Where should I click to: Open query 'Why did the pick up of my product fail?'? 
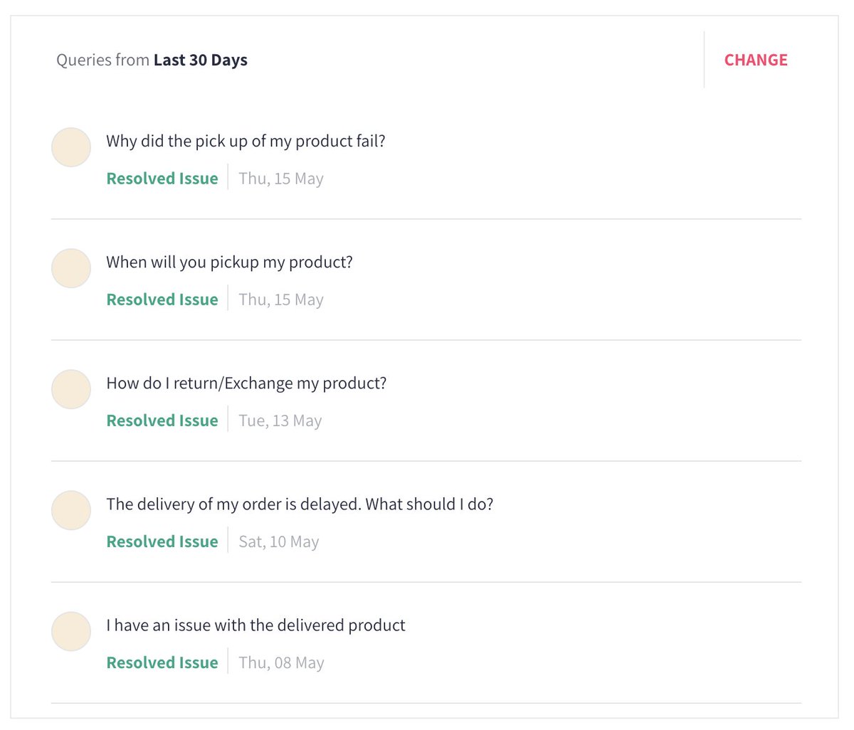click(246, 141)
